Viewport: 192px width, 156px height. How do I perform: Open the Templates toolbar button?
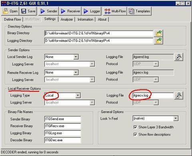point(139,11)
